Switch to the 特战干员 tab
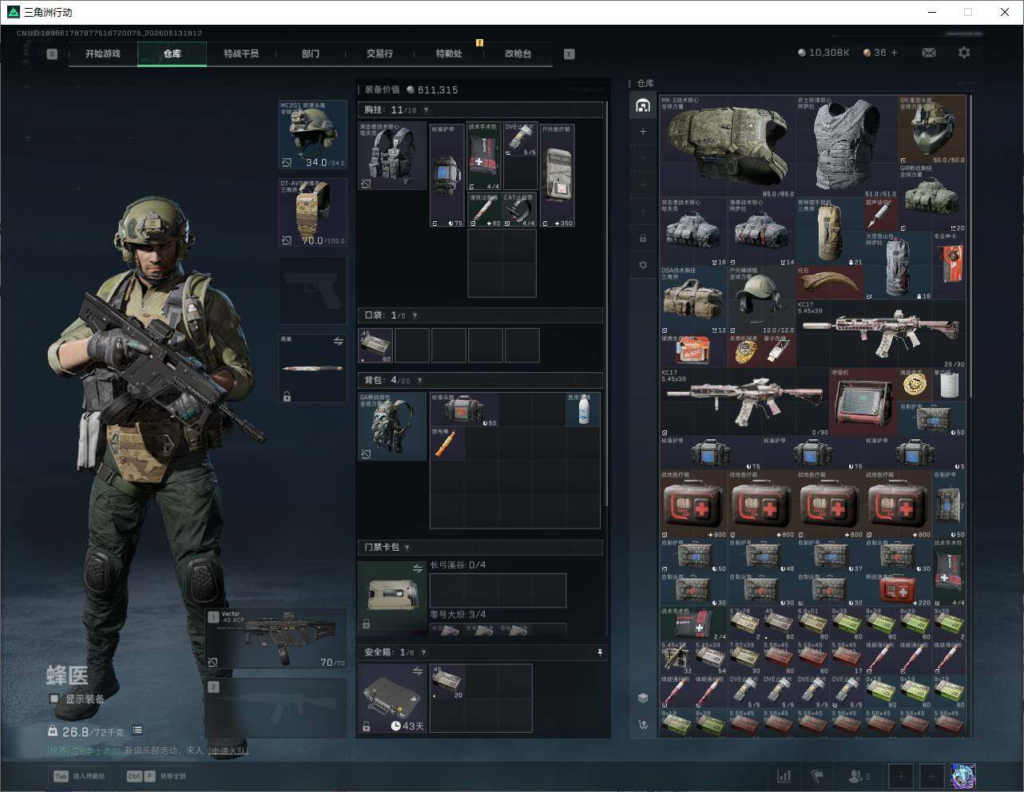This screenshot has height=792, width=1024. (x=240, y=53)
